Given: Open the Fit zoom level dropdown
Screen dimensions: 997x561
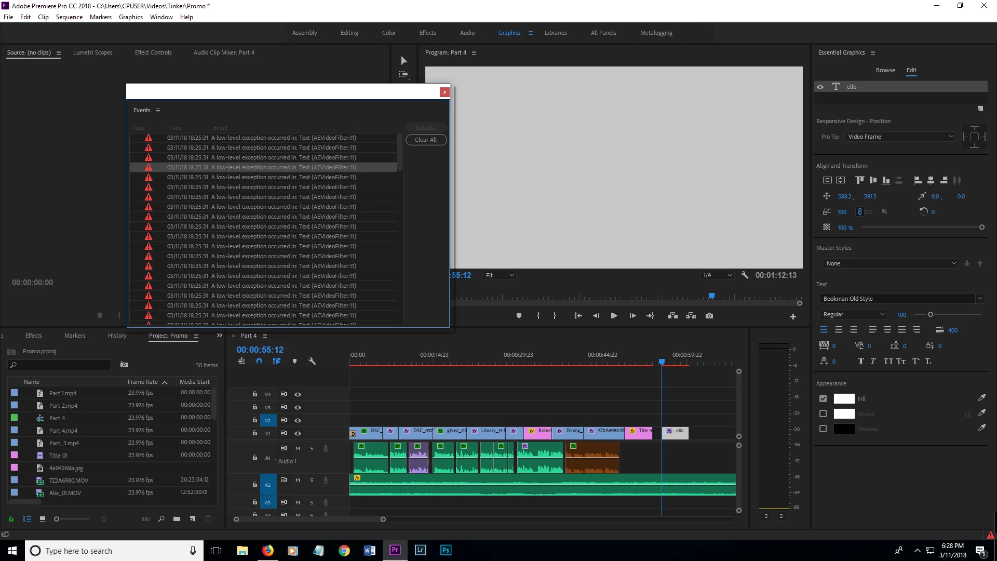Looking at the screenshot, I should point(499,275).
